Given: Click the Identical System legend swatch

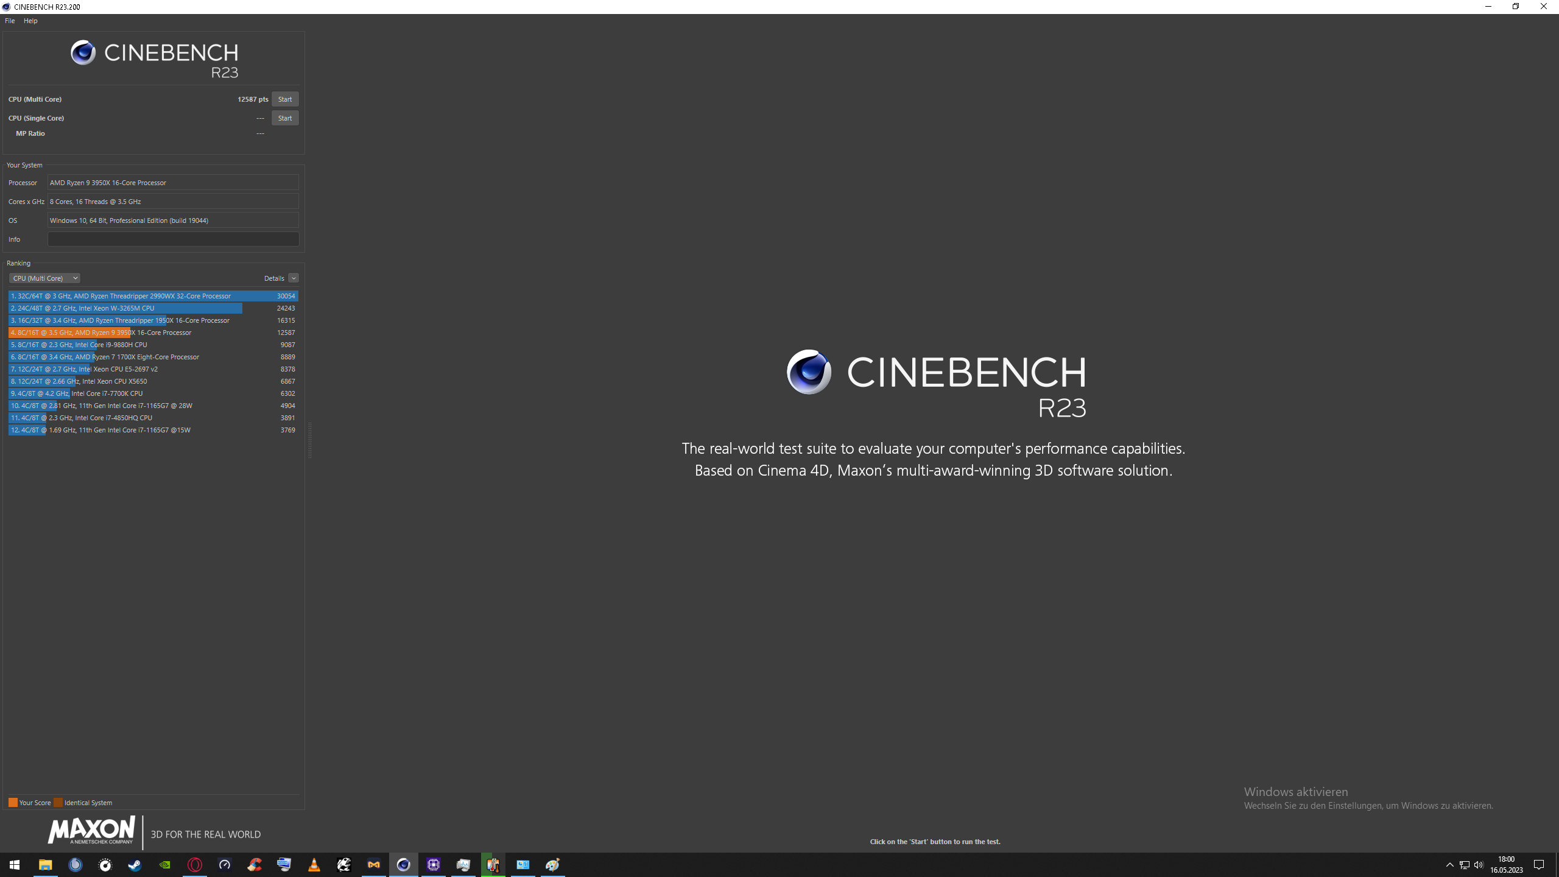Looking at the screenshot, I should 58,803.
